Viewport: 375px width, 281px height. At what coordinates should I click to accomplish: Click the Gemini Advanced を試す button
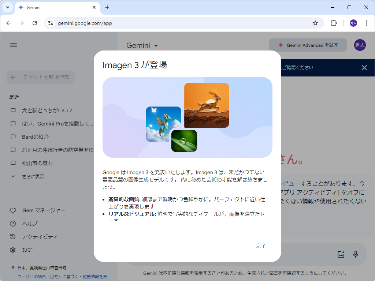[308, 45]
